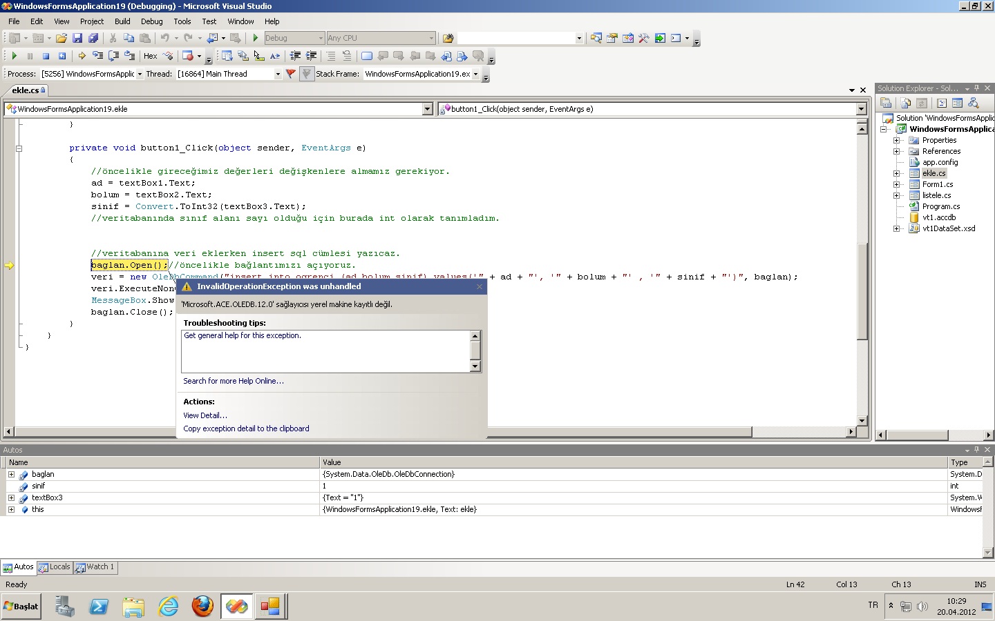The height and width of the screenshot is (621, 995).
Task: Click the code editor vertical scrollbar thumb
Action: pyautogui.click(x=862, y=291)
